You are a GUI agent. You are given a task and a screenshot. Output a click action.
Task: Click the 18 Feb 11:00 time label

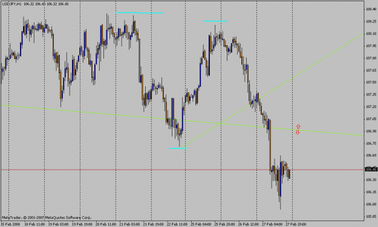pos(34,225)
